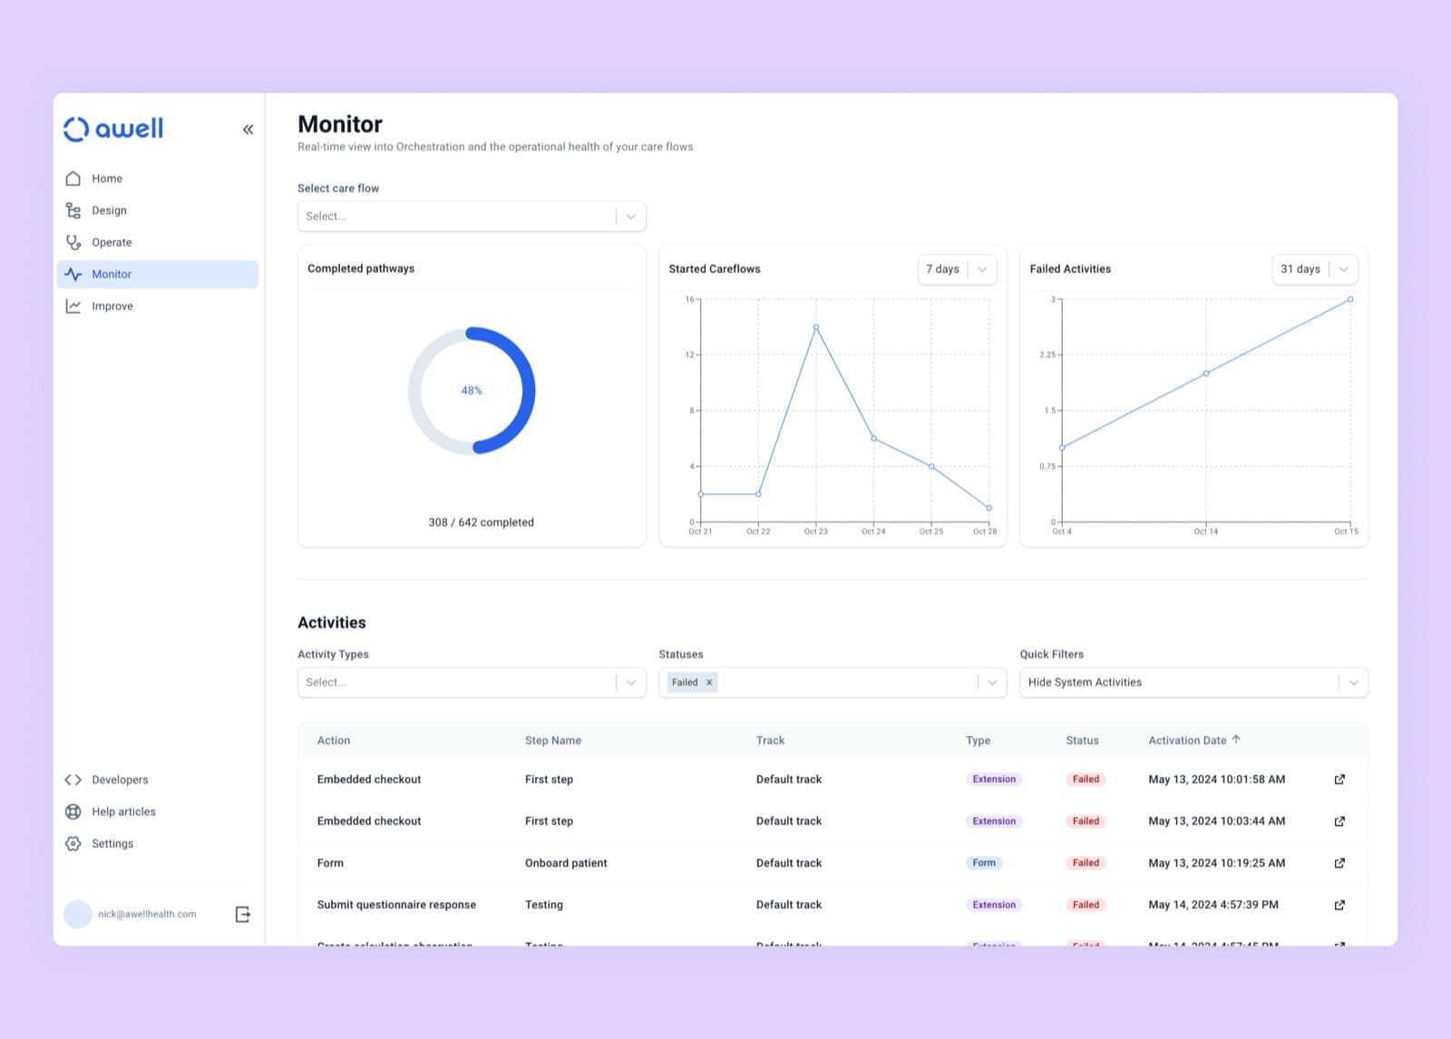Sort by the Track column header
The height and width of the screenshot is (1039, 1451).
[x=771, y=741]
